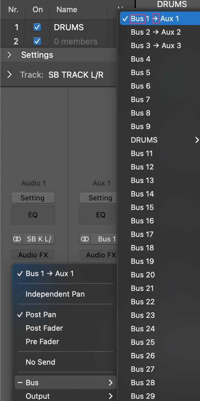Select the Post Fader send option
The image size is (200, 401).
[44, 328]
